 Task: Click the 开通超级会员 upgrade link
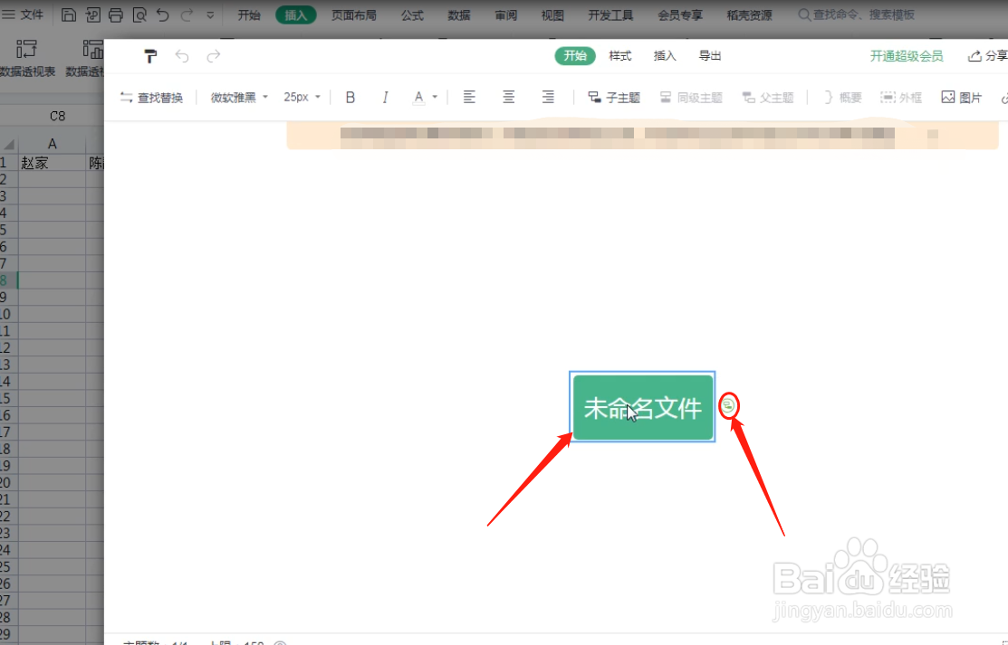(907, 56)
